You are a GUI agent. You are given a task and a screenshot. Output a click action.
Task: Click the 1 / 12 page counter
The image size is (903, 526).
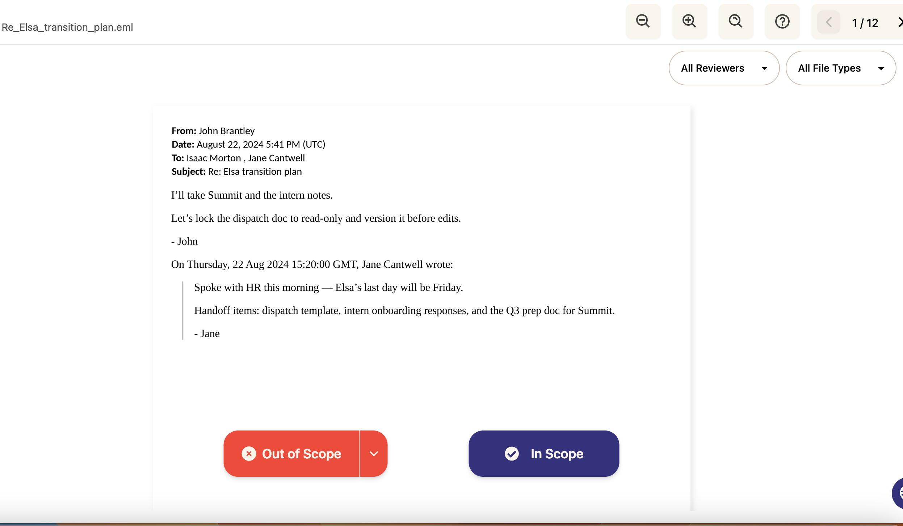(x=865, y=23)
